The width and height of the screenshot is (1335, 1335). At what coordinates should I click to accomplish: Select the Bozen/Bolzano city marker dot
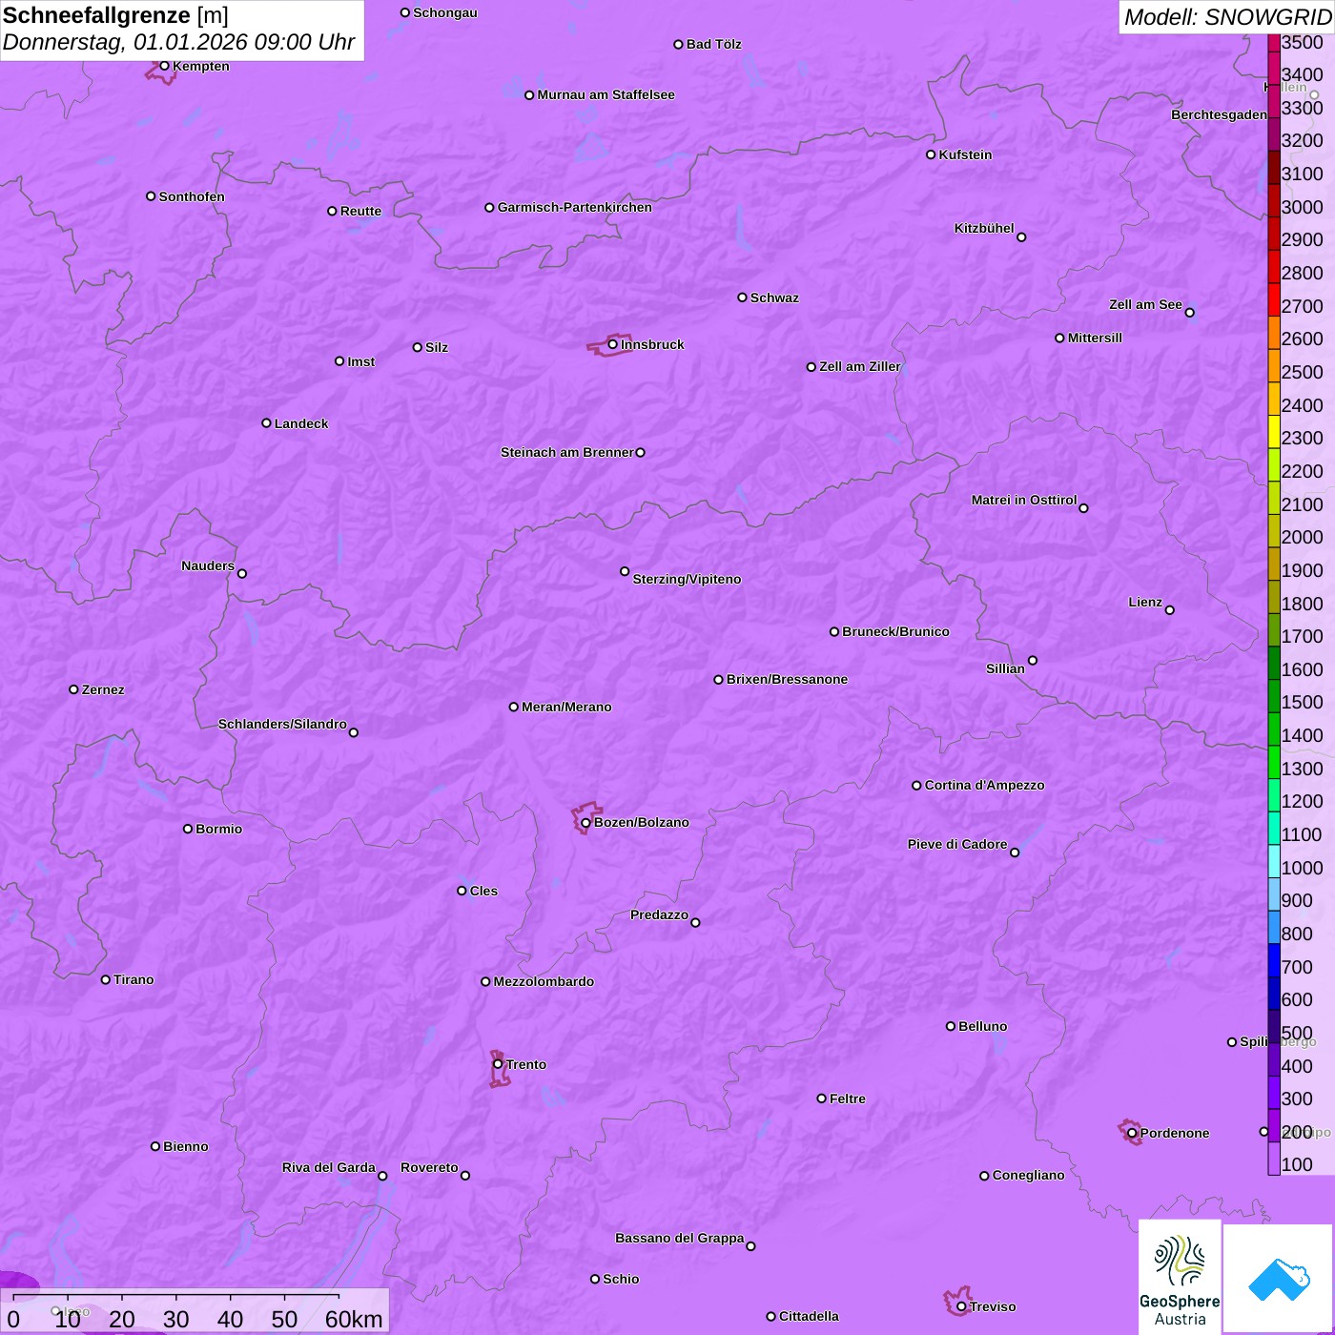pyautogui.click(x=585, y=823)
